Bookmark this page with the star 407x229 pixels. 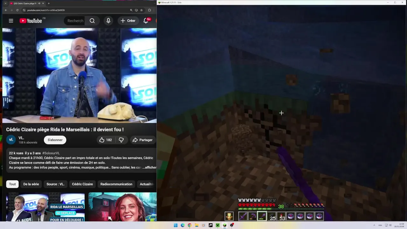tap(141, 10)
